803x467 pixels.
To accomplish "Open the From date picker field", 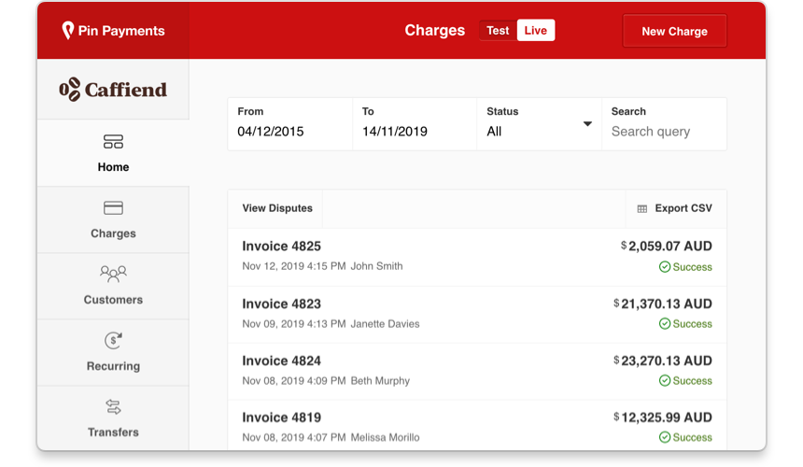I will tap(289, 132).
